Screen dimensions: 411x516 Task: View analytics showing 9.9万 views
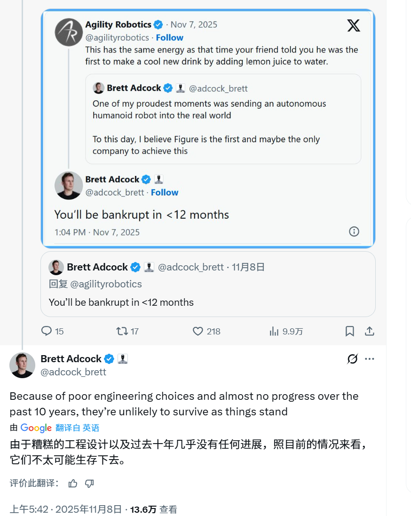click(x=274, y=331)
